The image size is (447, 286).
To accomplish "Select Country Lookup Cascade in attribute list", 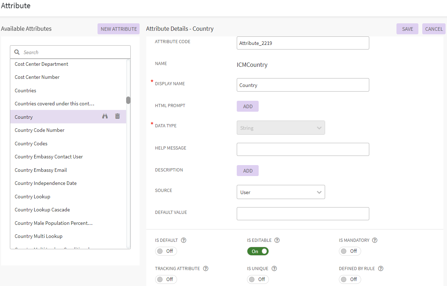I will pos(42,210).
